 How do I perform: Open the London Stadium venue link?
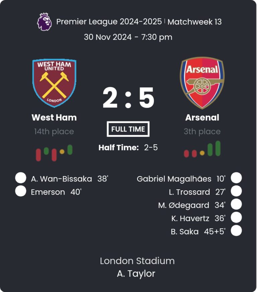click(x=137, y=261)
